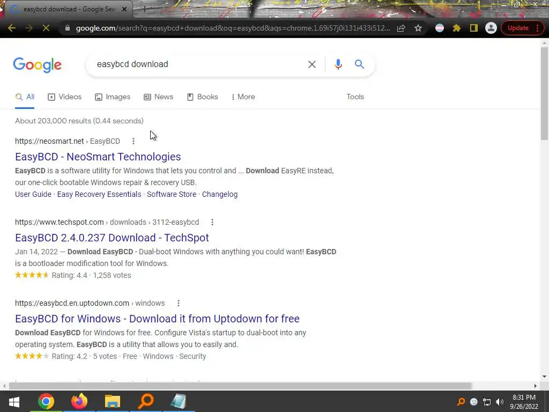Open File Explorer from the taskbar

(x=113, y=401)
